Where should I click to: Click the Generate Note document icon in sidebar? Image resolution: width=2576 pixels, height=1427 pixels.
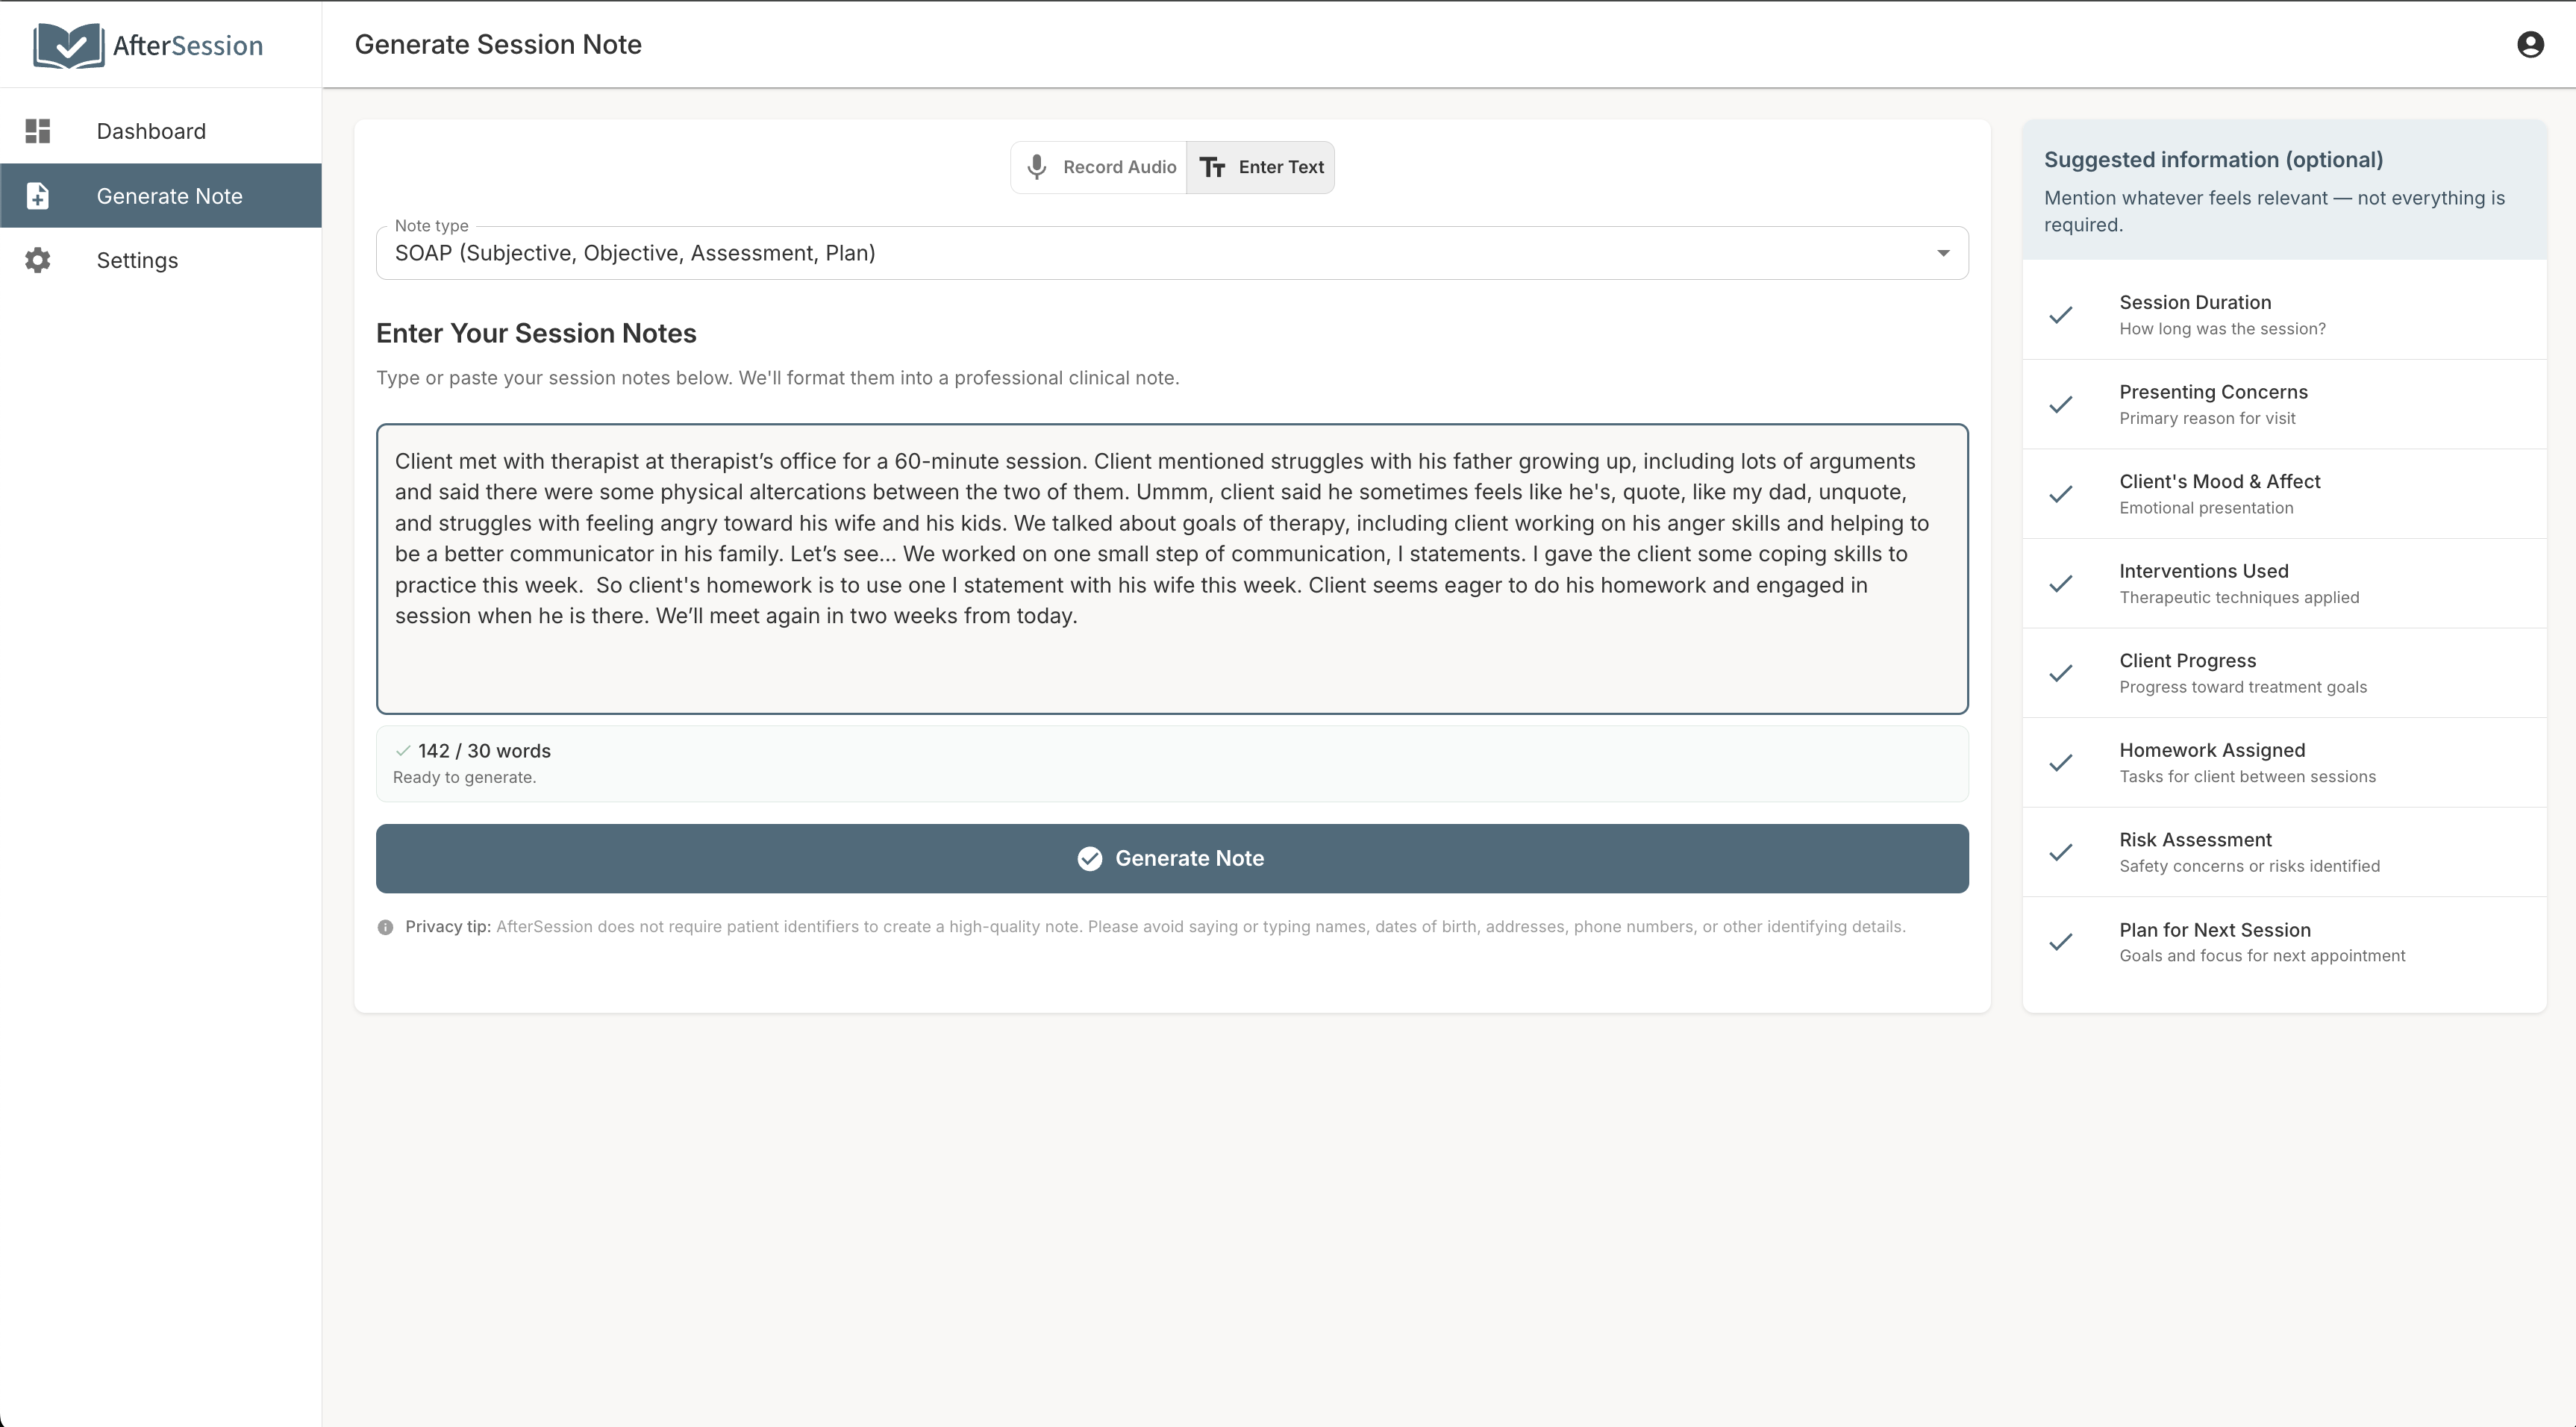(x=37, y=196)
